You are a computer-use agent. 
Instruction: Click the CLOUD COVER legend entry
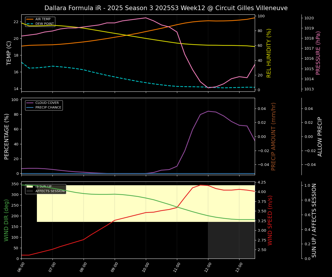[42, 103]
